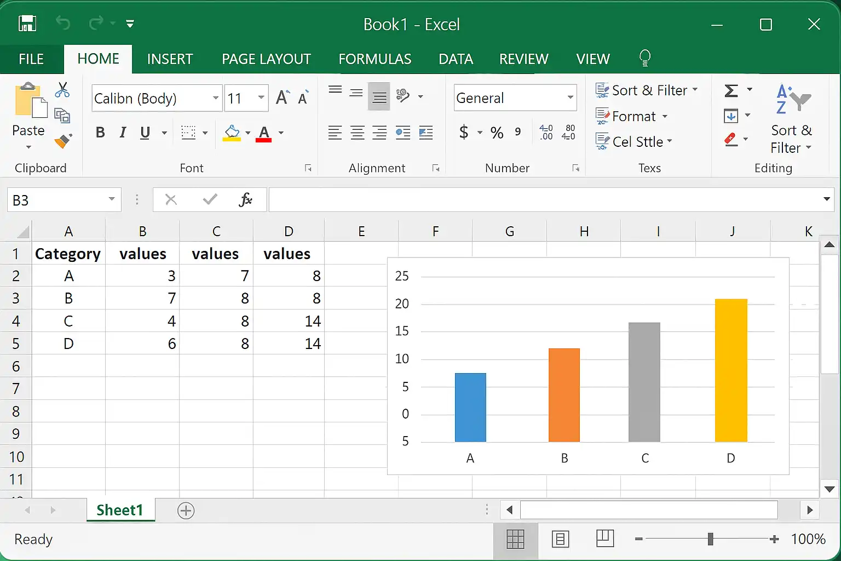This screenshot has width=841, height=561.
Task: Click the Cut scissors icon
Action: pyautogui.click(x=62, y=90)
